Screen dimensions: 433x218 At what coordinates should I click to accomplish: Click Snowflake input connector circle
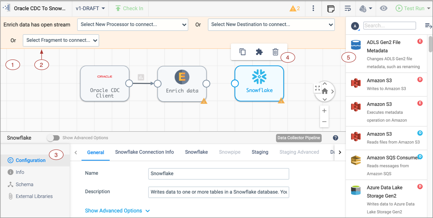(x=235, y=84)
